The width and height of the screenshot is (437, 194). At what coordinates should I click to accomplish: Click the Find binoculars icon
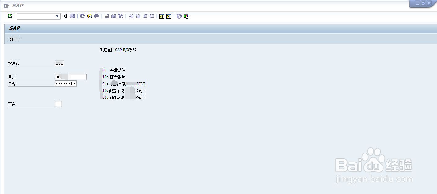coord(114,16)
